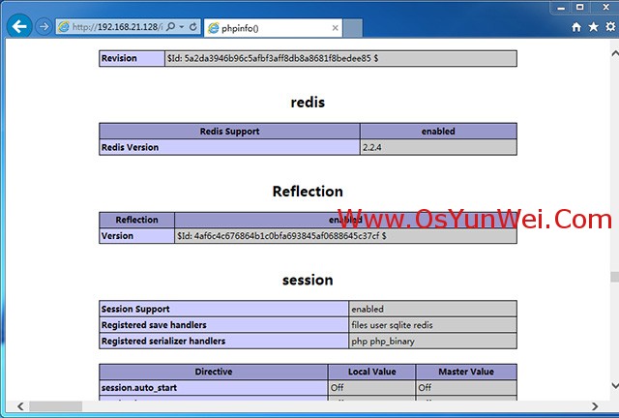The image size is (619, 418).
Task: Open the Tools gear menu
Action: (x=610, y=26)
